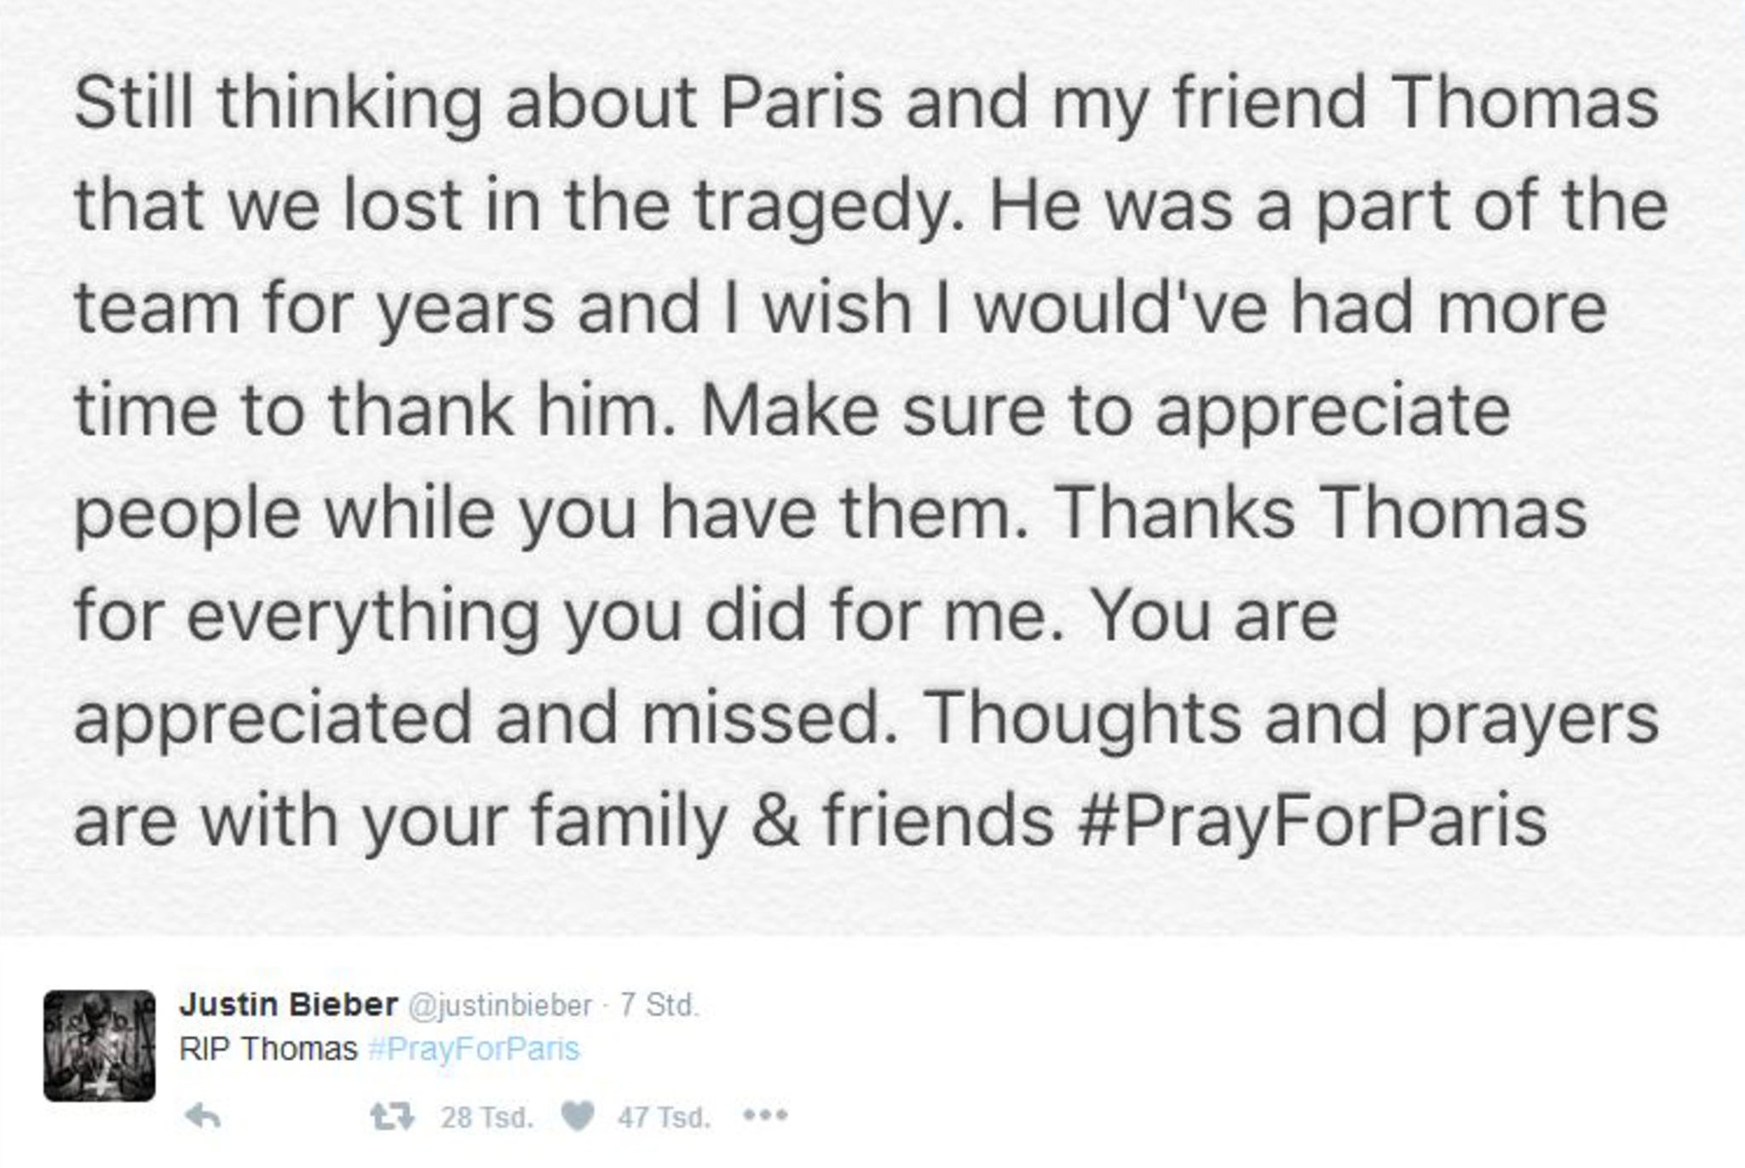
Task: Open the three-dot more options menu
Action: point(765,1115)
